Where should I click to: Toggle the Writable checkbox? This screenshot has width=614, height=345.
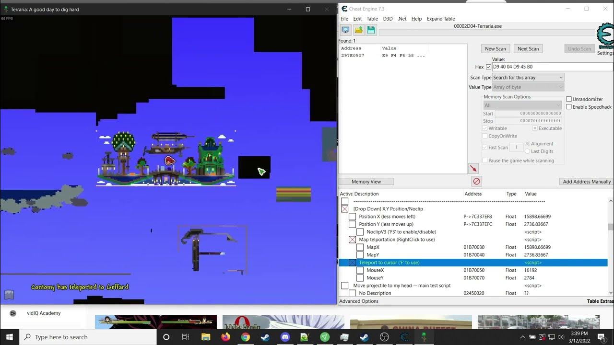pyautogui.click(x=485, y=128)
